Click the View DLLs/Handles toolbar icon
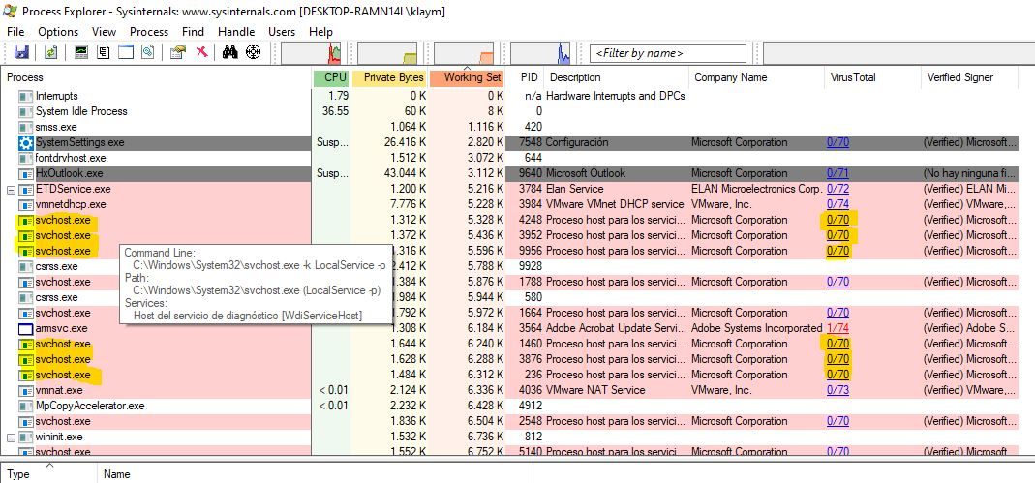The height and width of the screenshot is (483, 1035). click(x=148, y=53)
